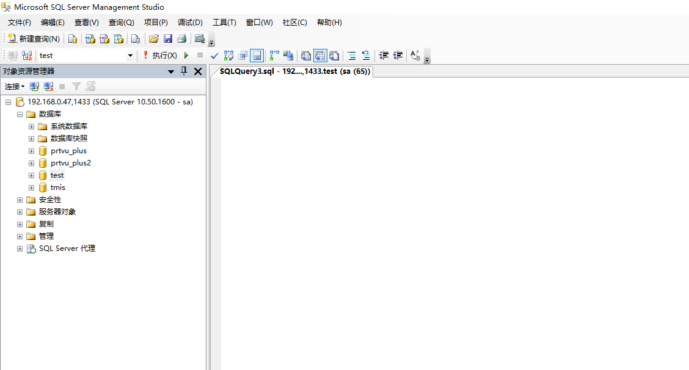Toggle Include Actual Execution Plan
Image resolution: width=689 pixels, height=370 pixels.
[274, 56]
